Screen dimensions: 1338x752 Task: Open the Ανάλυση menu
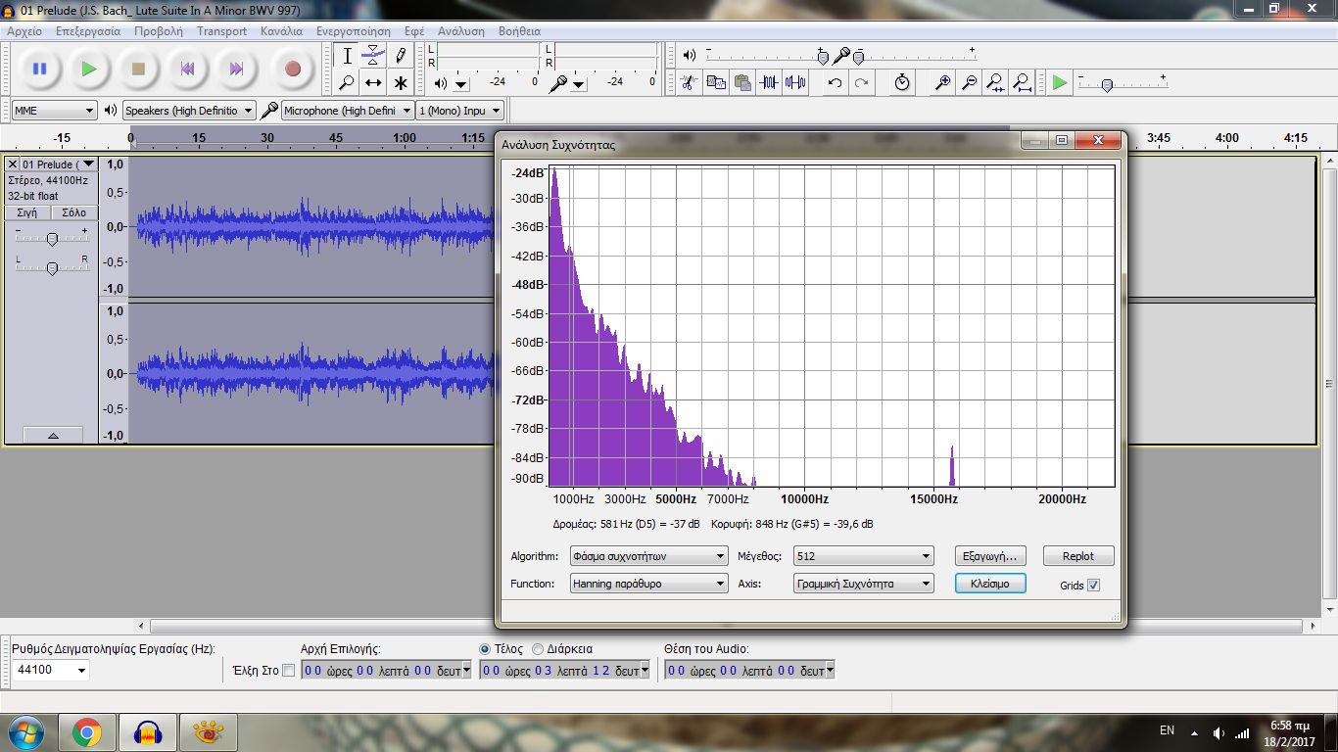[x=460, y=30]
